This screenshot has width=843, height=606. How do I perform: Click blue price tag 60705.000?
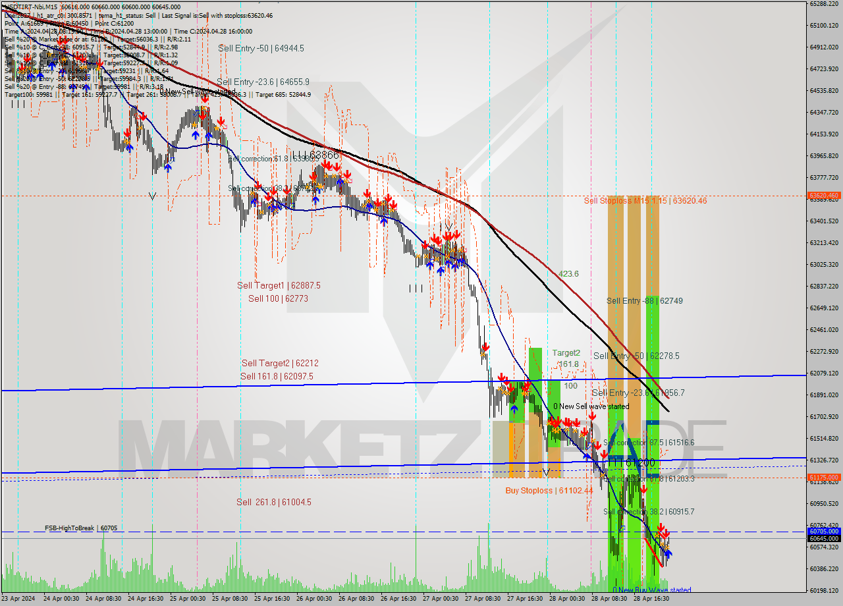(824, 530)
